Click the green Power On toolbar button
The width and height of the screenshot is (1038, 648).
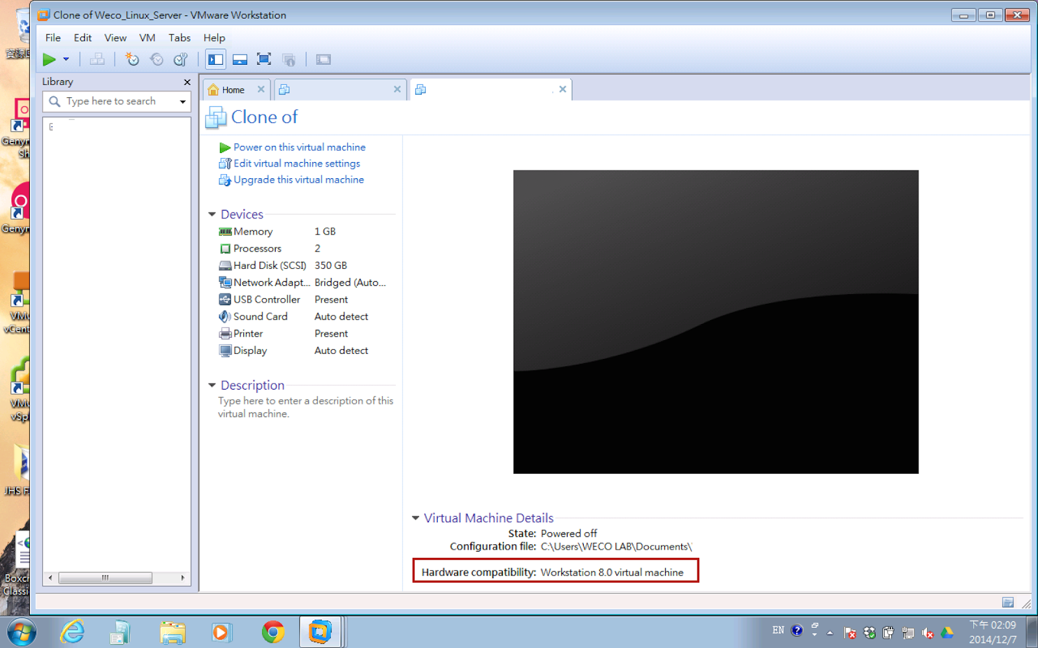point(49,60)
